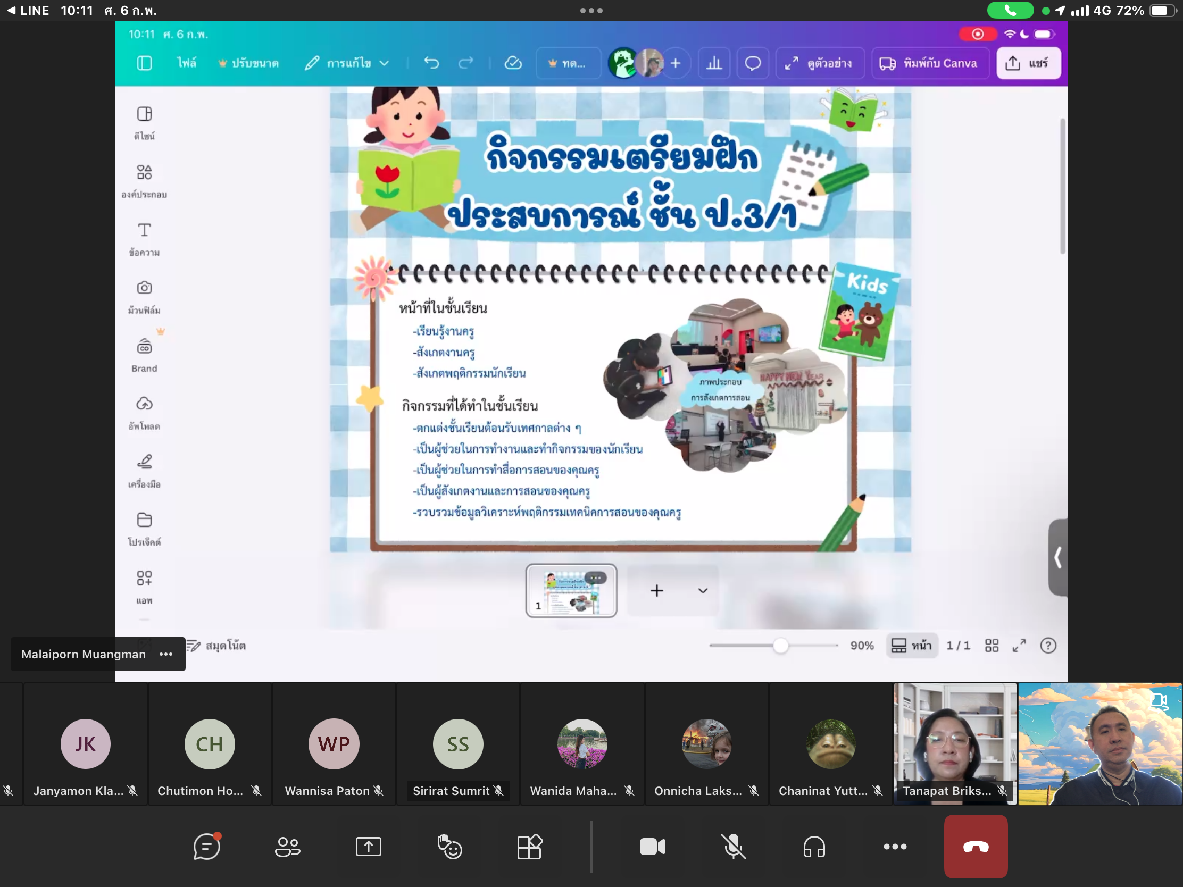Click the zoom slider handle at 90%
Screen dimensions: 1183x887
click(x=780, y=646)
